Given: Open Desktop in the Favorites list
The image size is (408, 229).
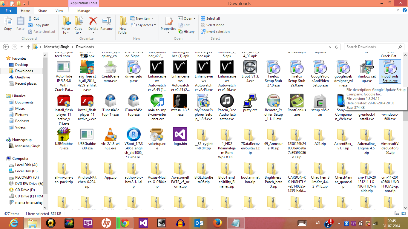Looking at the screenshot, I should tap(22, 65).
